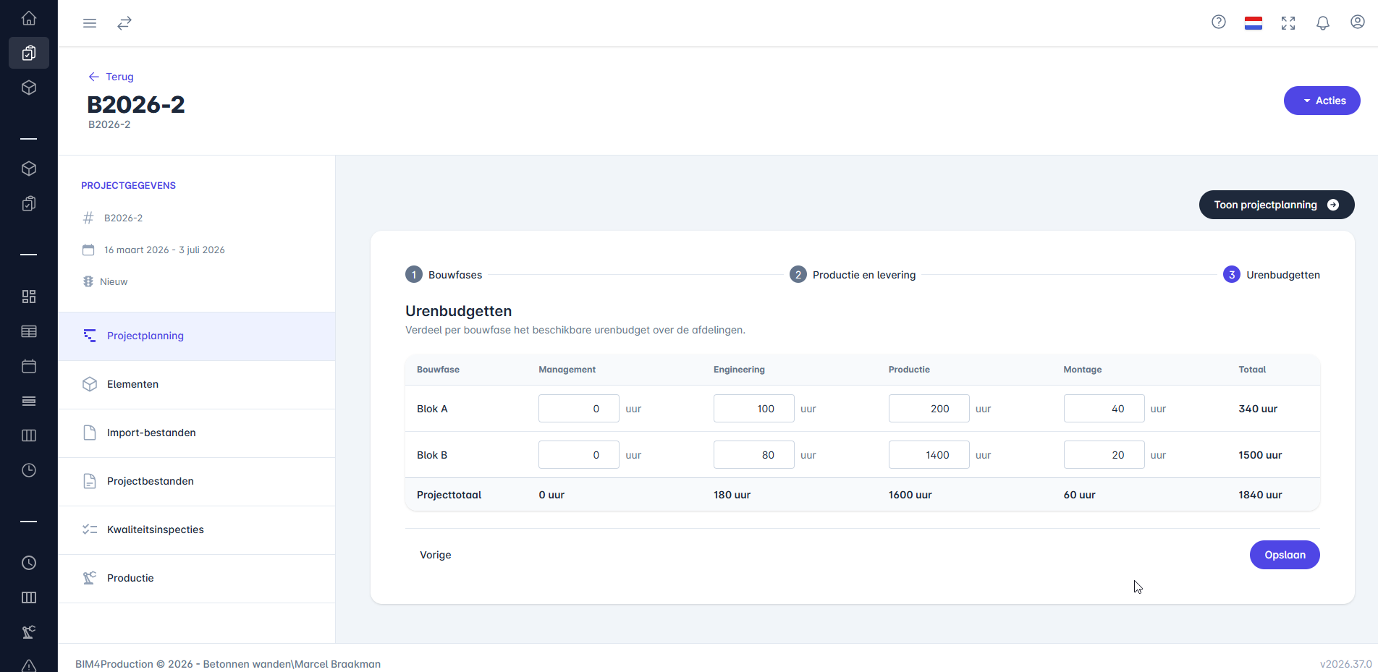Click the first clock icon in sidebar
Image resolution: width=1378 pixels, height=672 pixels.
coord(29,470)
